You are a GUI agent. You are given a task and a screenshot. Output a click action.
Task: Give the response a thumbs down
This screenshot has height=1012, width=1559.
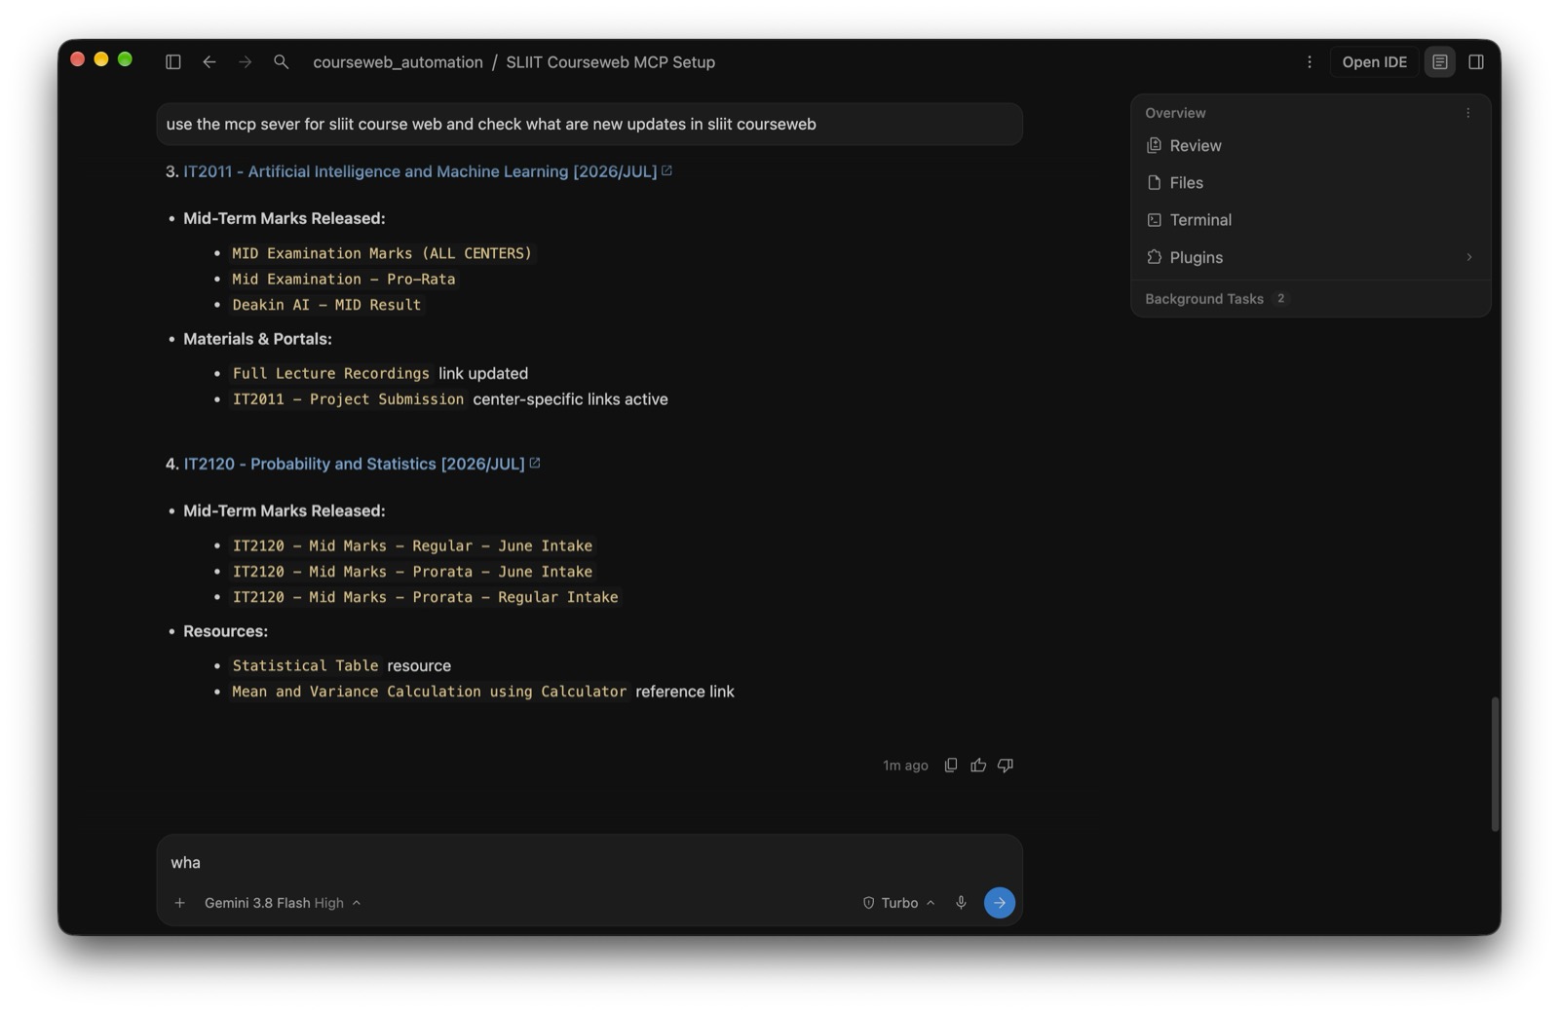click(x=1006, y=766)
